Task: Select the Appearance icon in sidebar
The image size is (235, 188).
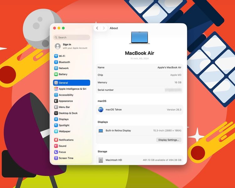Action: click(56, 101)
